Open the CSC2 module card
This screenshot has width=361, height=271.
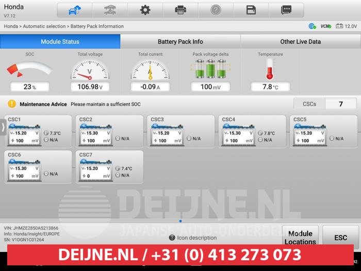[109, 131]
